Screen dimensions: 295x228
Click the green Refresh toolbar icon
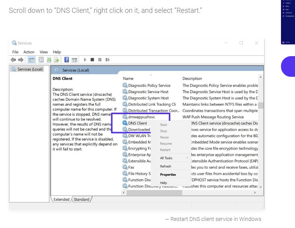[49, 60]
